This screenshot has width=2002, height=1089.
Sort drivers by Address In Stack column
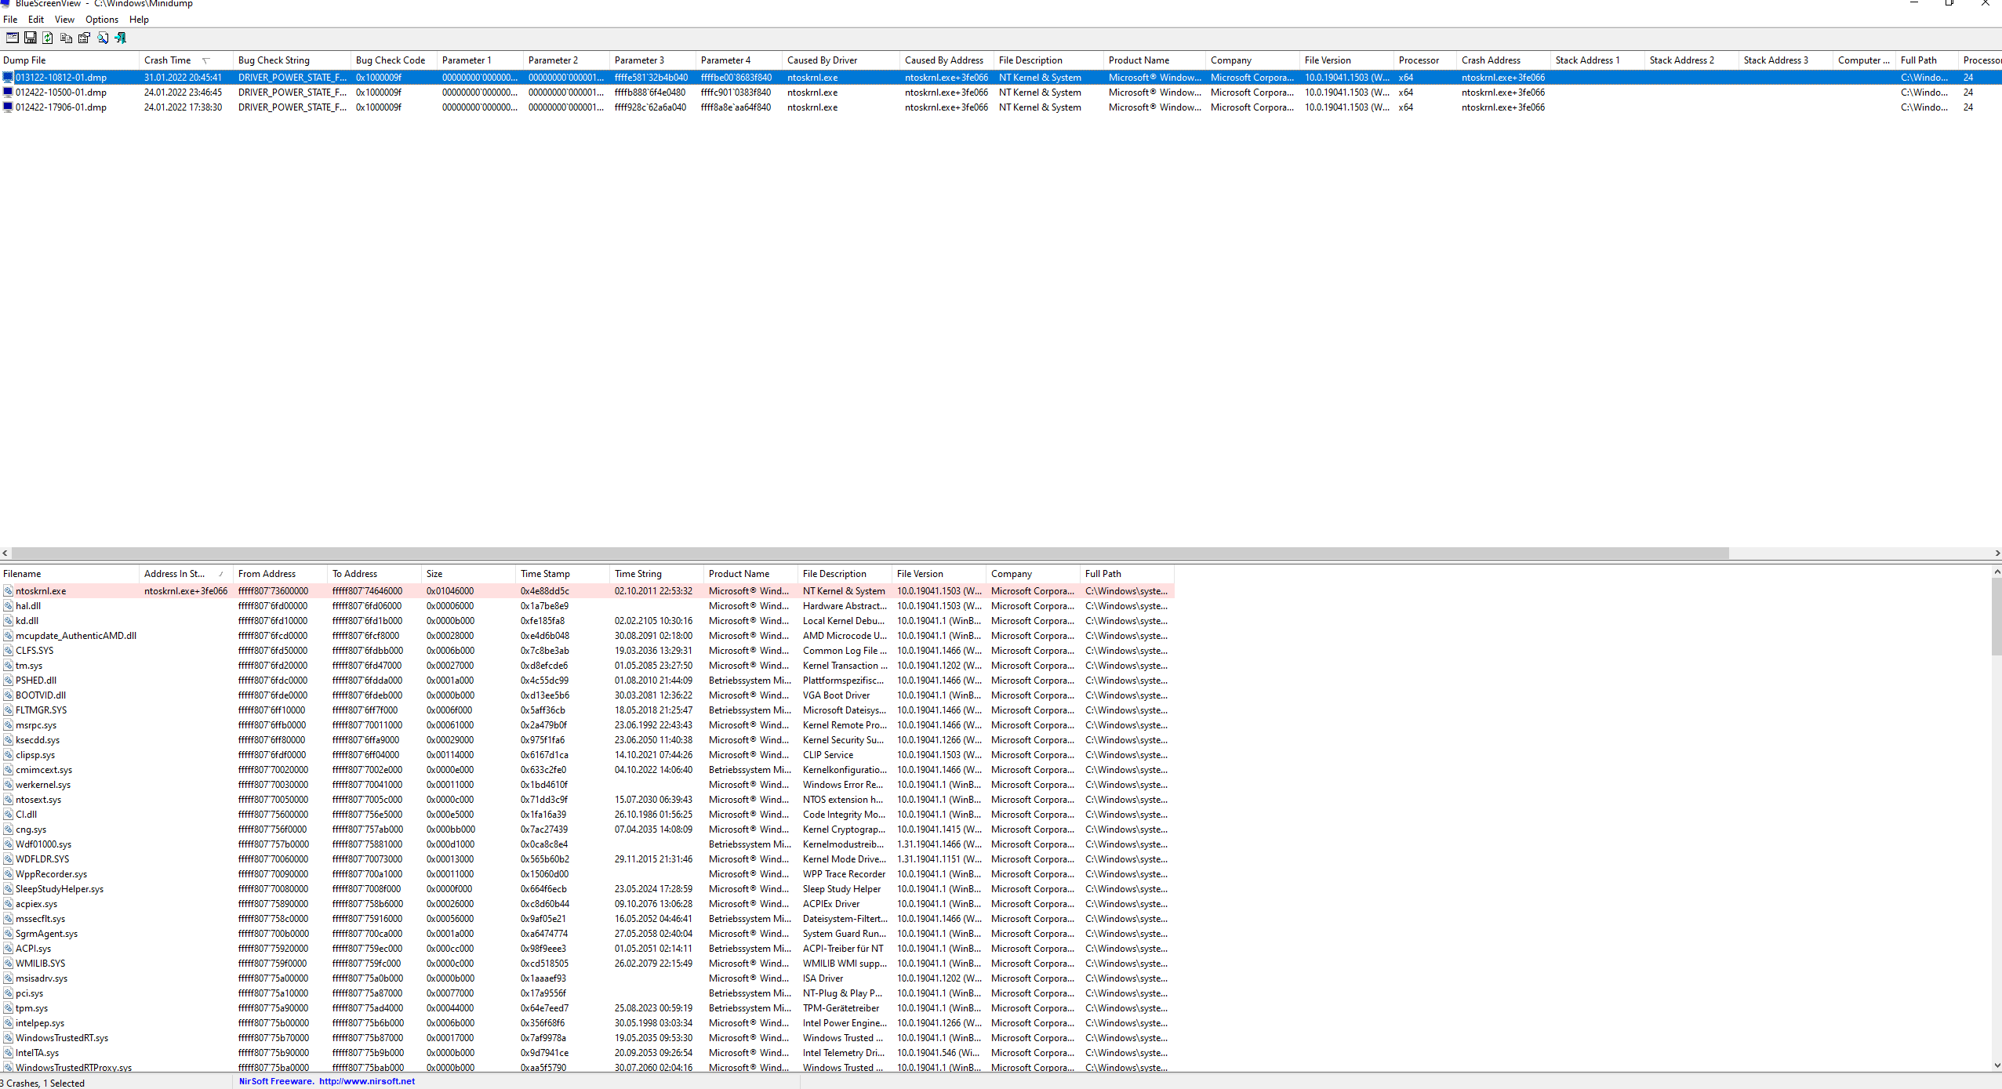[176, 574]
